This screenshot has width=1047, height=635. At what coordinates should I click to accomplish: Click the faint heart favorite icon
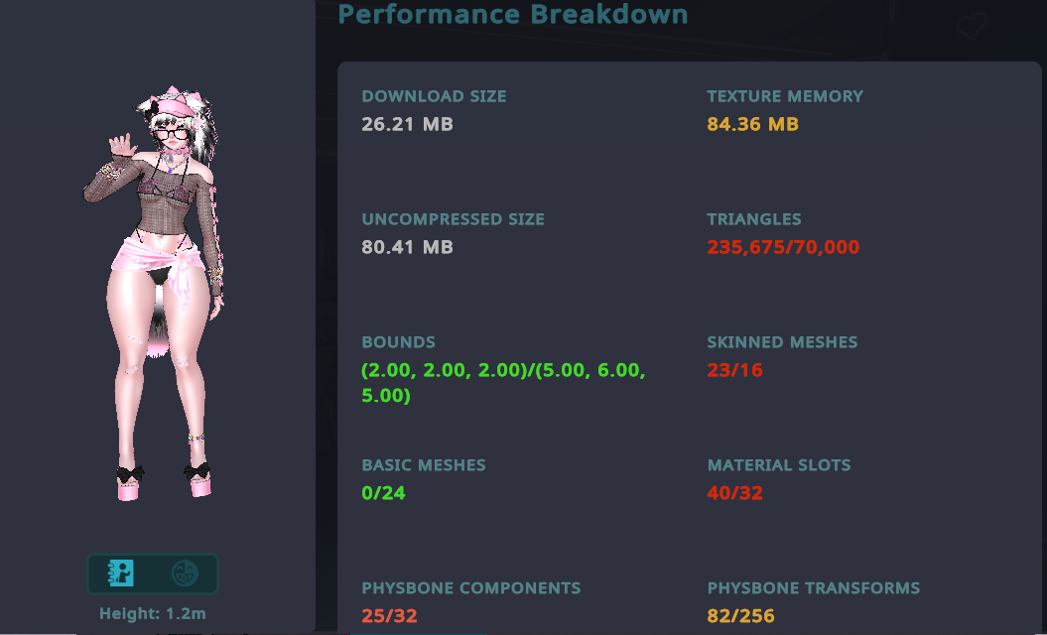pyautogui.click(x=971, y=27)
